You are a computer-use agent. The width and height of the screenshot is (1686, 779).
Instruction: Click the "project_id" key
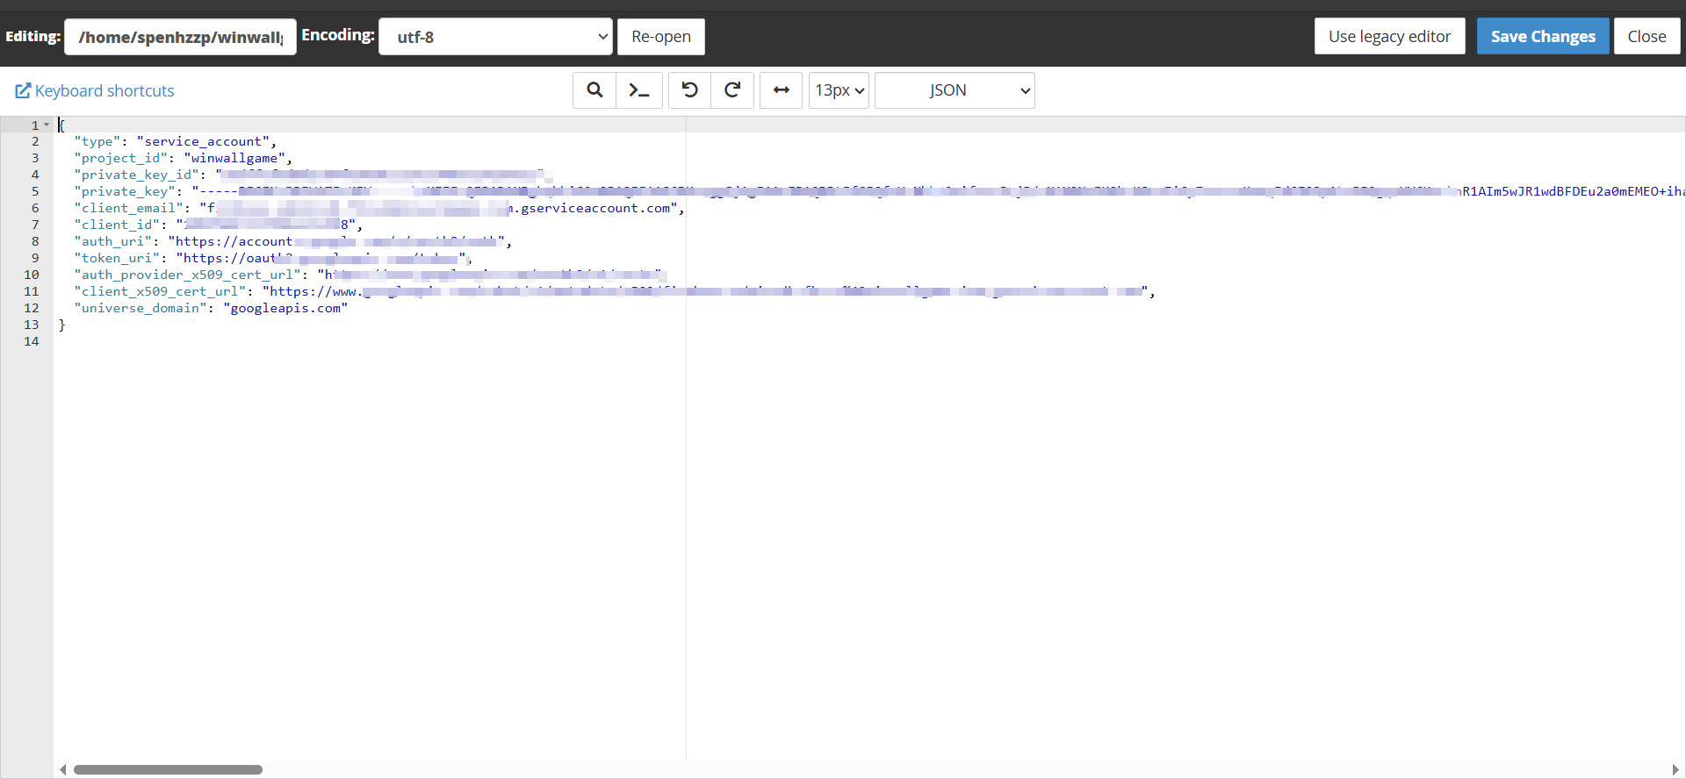pos(121,158)
